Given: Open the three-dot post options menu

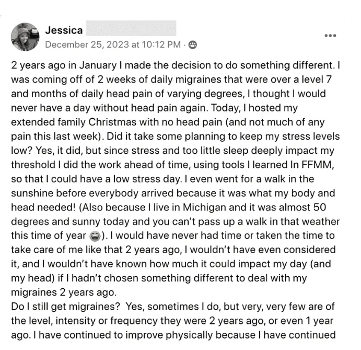Looking at the screenshot, I should (x=330, y=36).
